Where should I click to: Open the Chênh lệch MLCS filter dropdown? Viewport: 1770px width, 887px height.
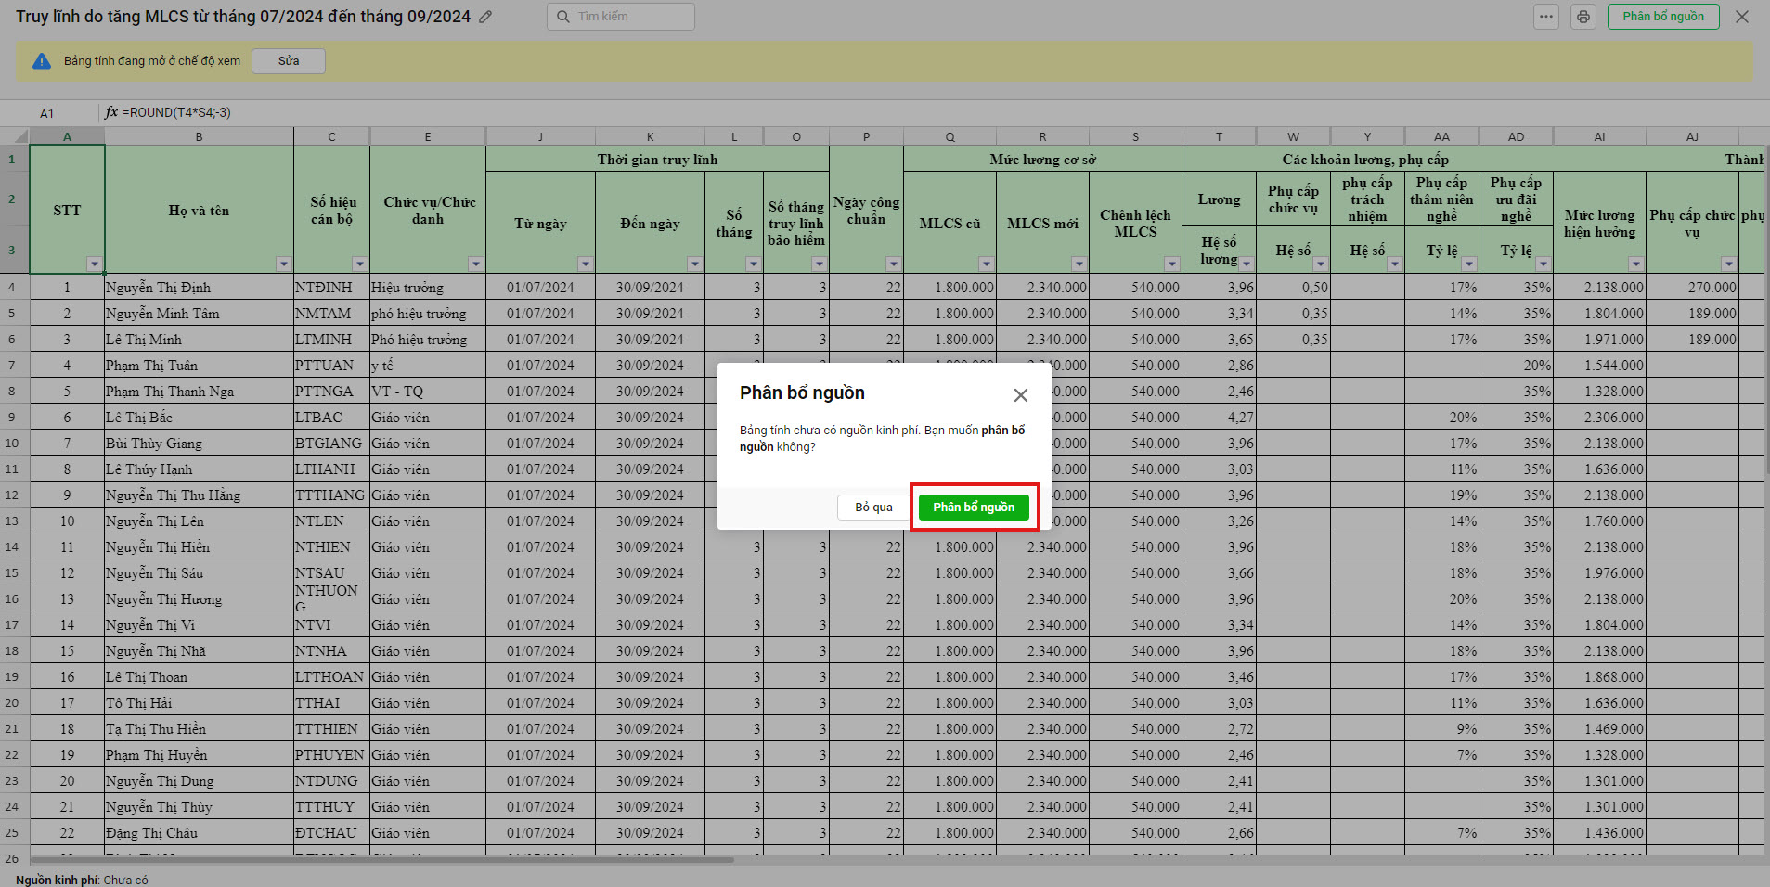(1171, 264)
